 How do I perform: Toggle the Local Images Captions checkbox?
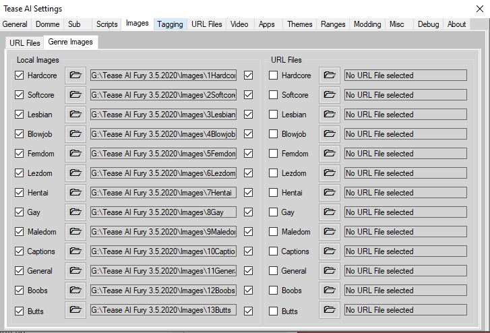pyautogui.click(x=19, y=251)
